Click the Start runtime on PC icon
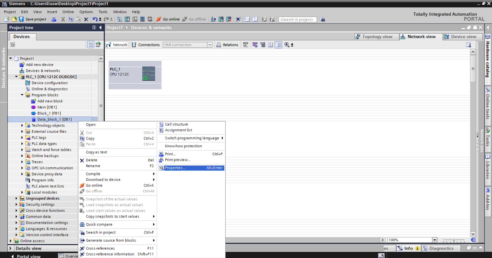 (x=150, y=19)
